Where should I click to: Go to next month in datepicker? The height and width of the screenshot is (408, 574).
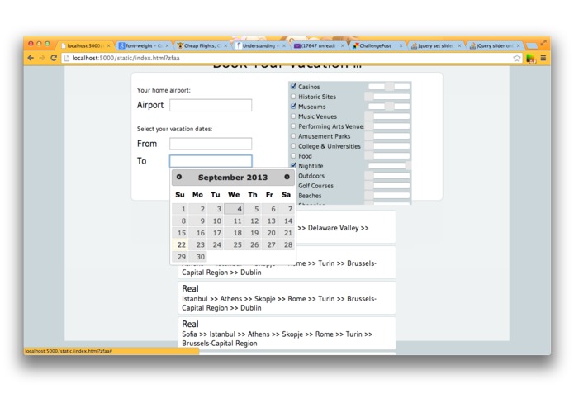pyautogui.click(x=287, y=177)
